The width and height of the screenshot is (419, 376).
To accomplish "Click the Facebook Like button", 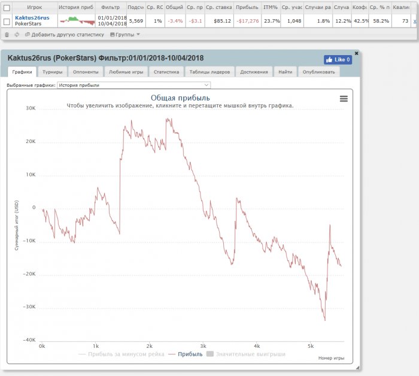I will tap(338, 59).
